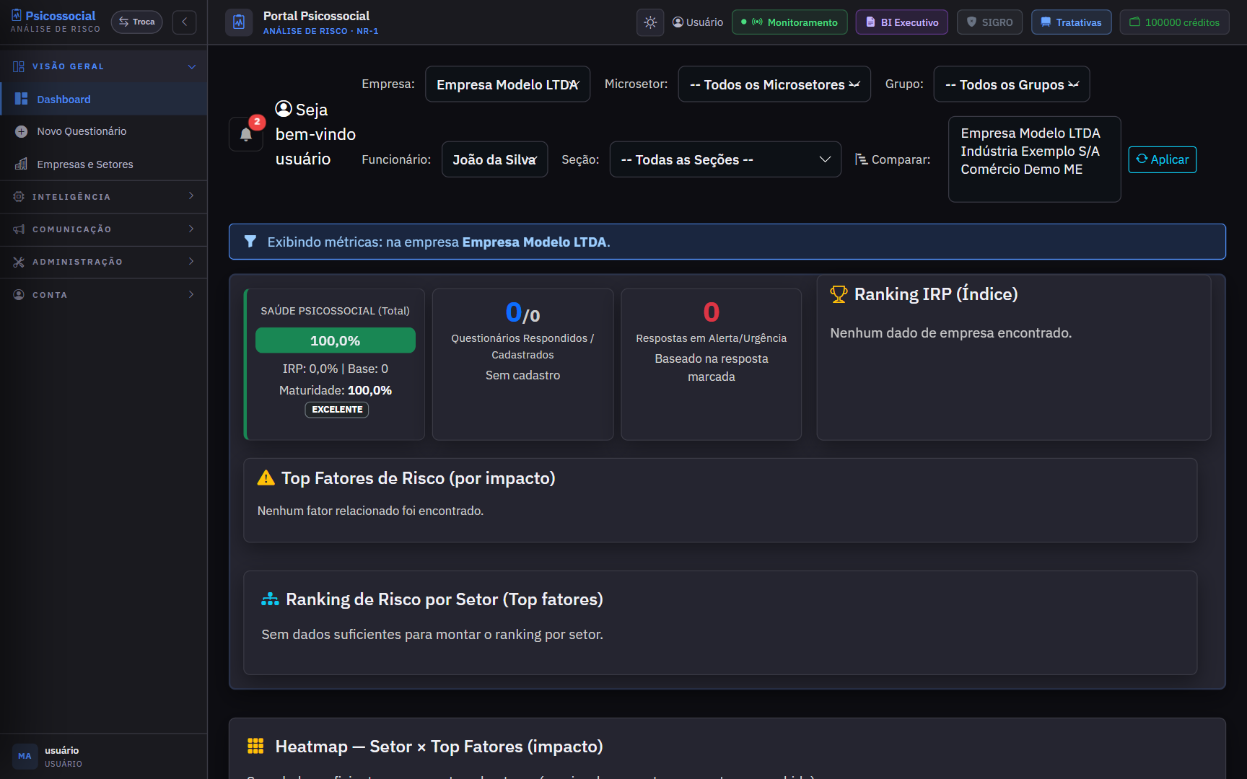Image resolution: width=1247 pixels, height=779 pixels.
Task: Open the Monitoramento page
Action: click(789, 22)
